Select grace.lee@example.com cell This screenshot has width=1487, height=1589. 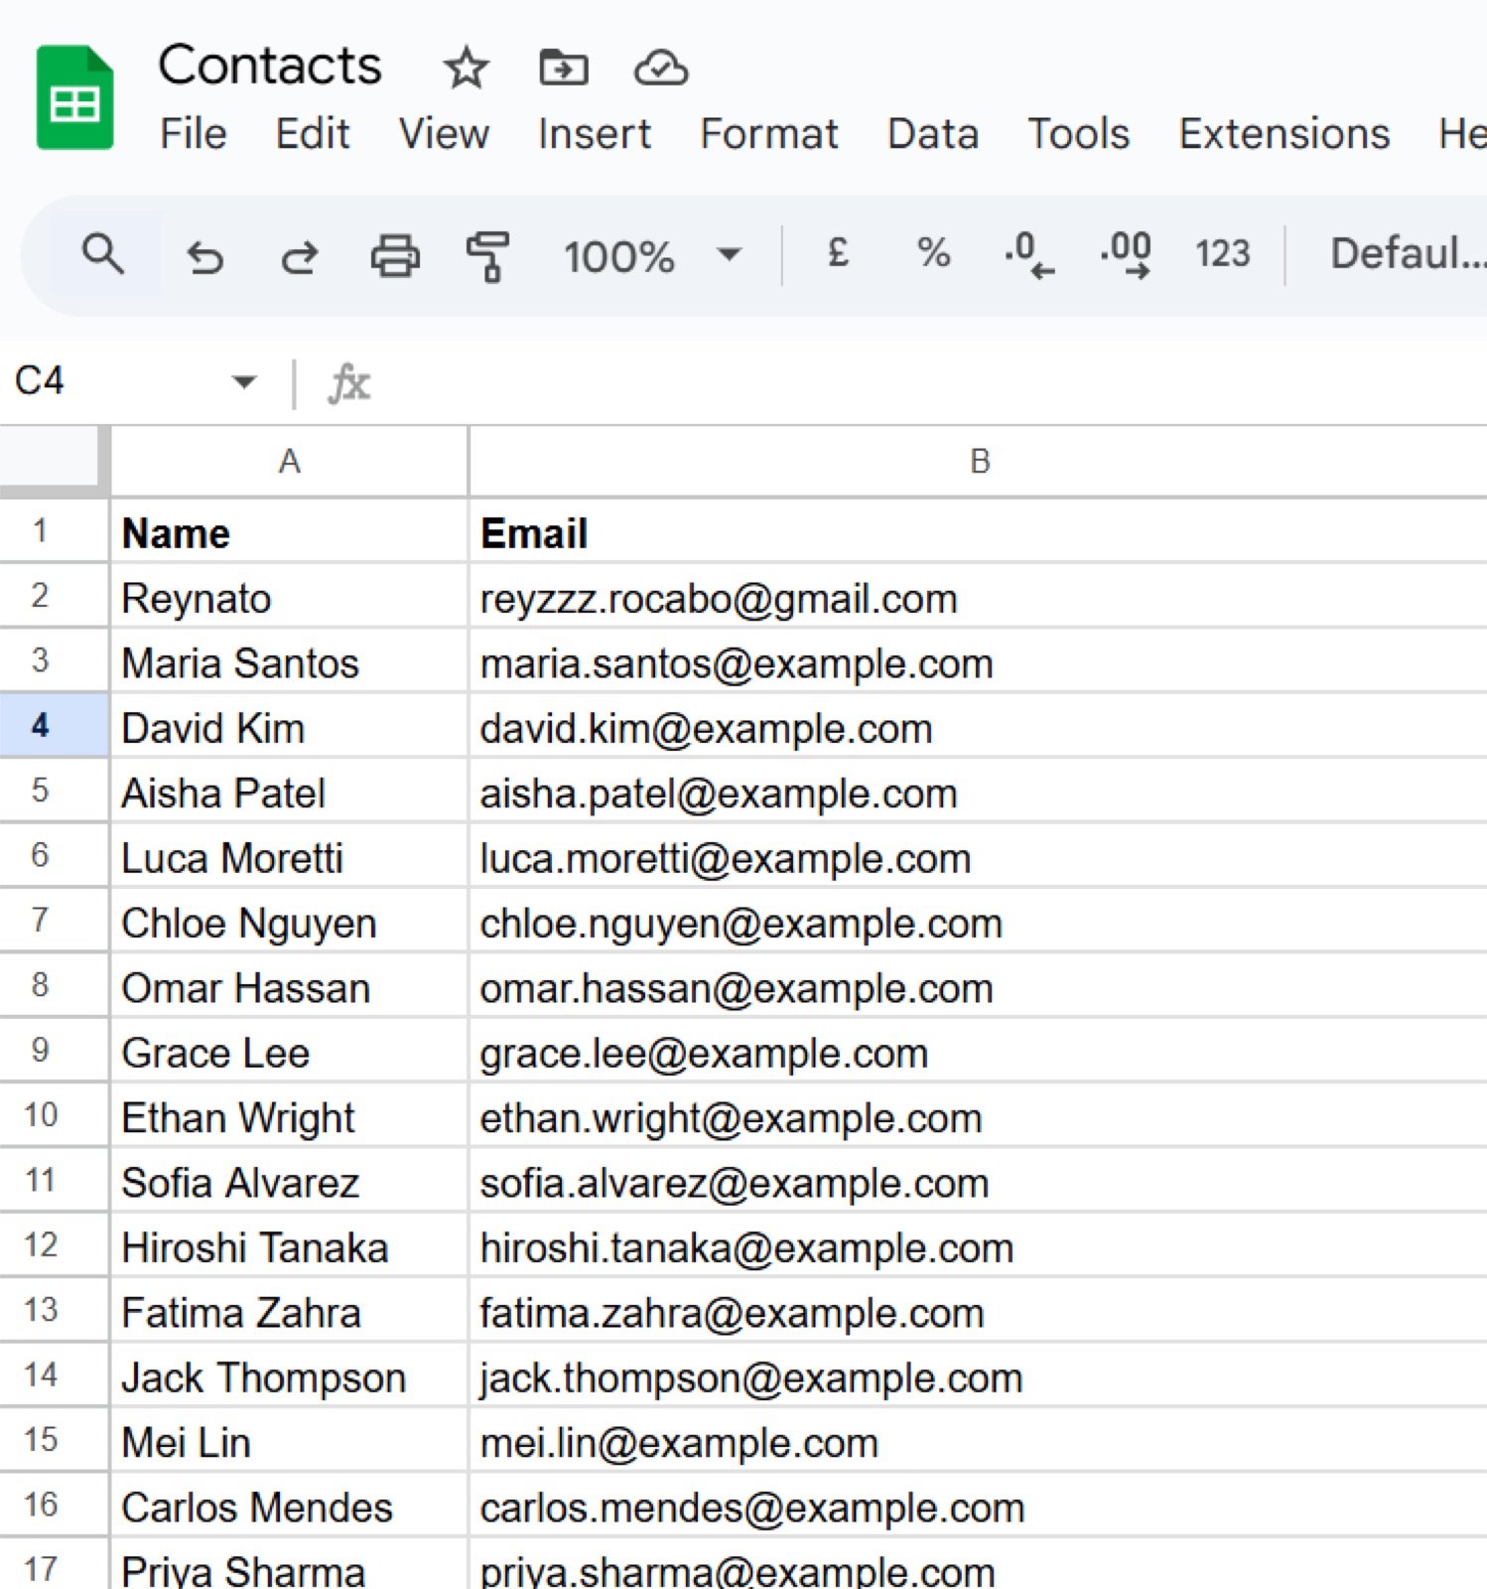(x=979, y=1052)
